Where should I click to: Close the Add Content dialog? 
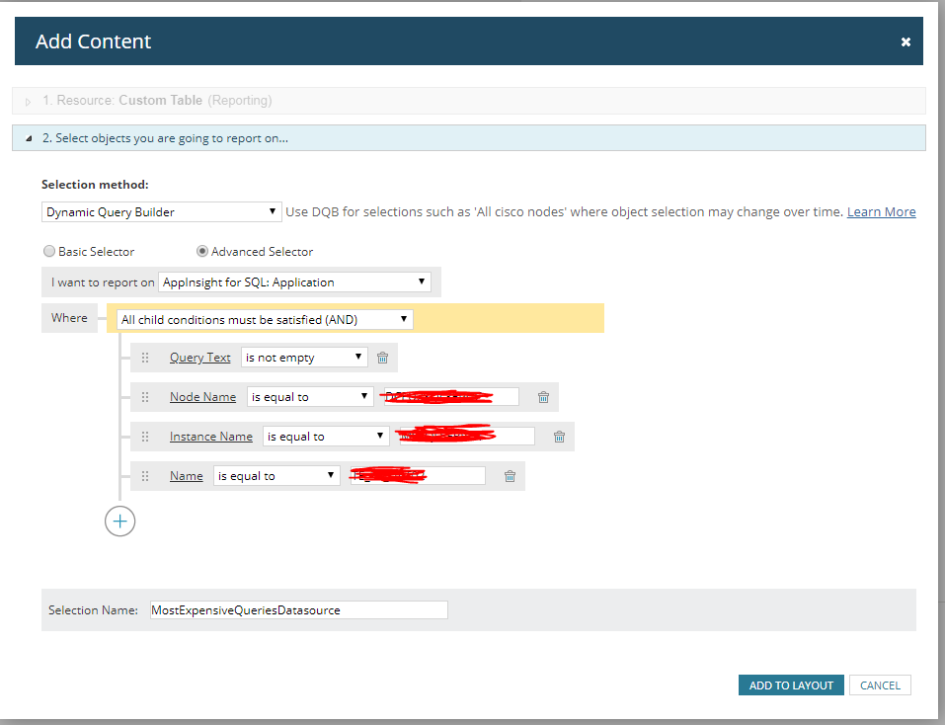pos(906,41)
